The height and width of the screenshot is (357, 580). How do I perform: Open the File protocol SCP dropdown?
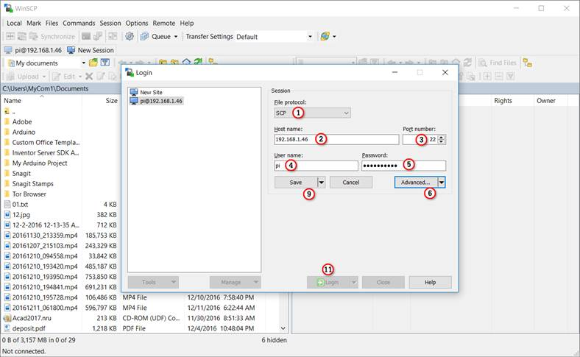[x=312, y=113]
